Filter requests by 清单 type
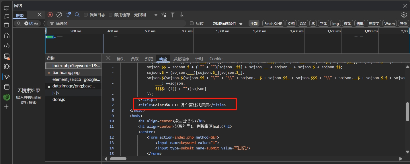The width and height of the screenshot is (410, 164). coord(360,23)
